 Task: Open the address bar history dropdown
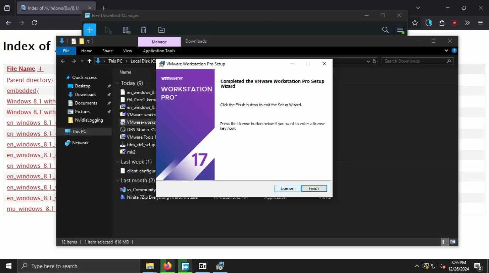point(368,61)
